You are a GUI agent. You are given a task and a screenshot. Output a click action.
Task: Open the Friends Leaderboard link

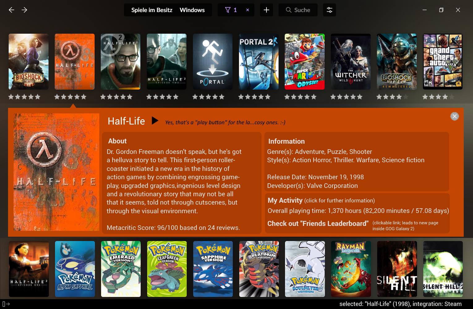pos(318,223)
